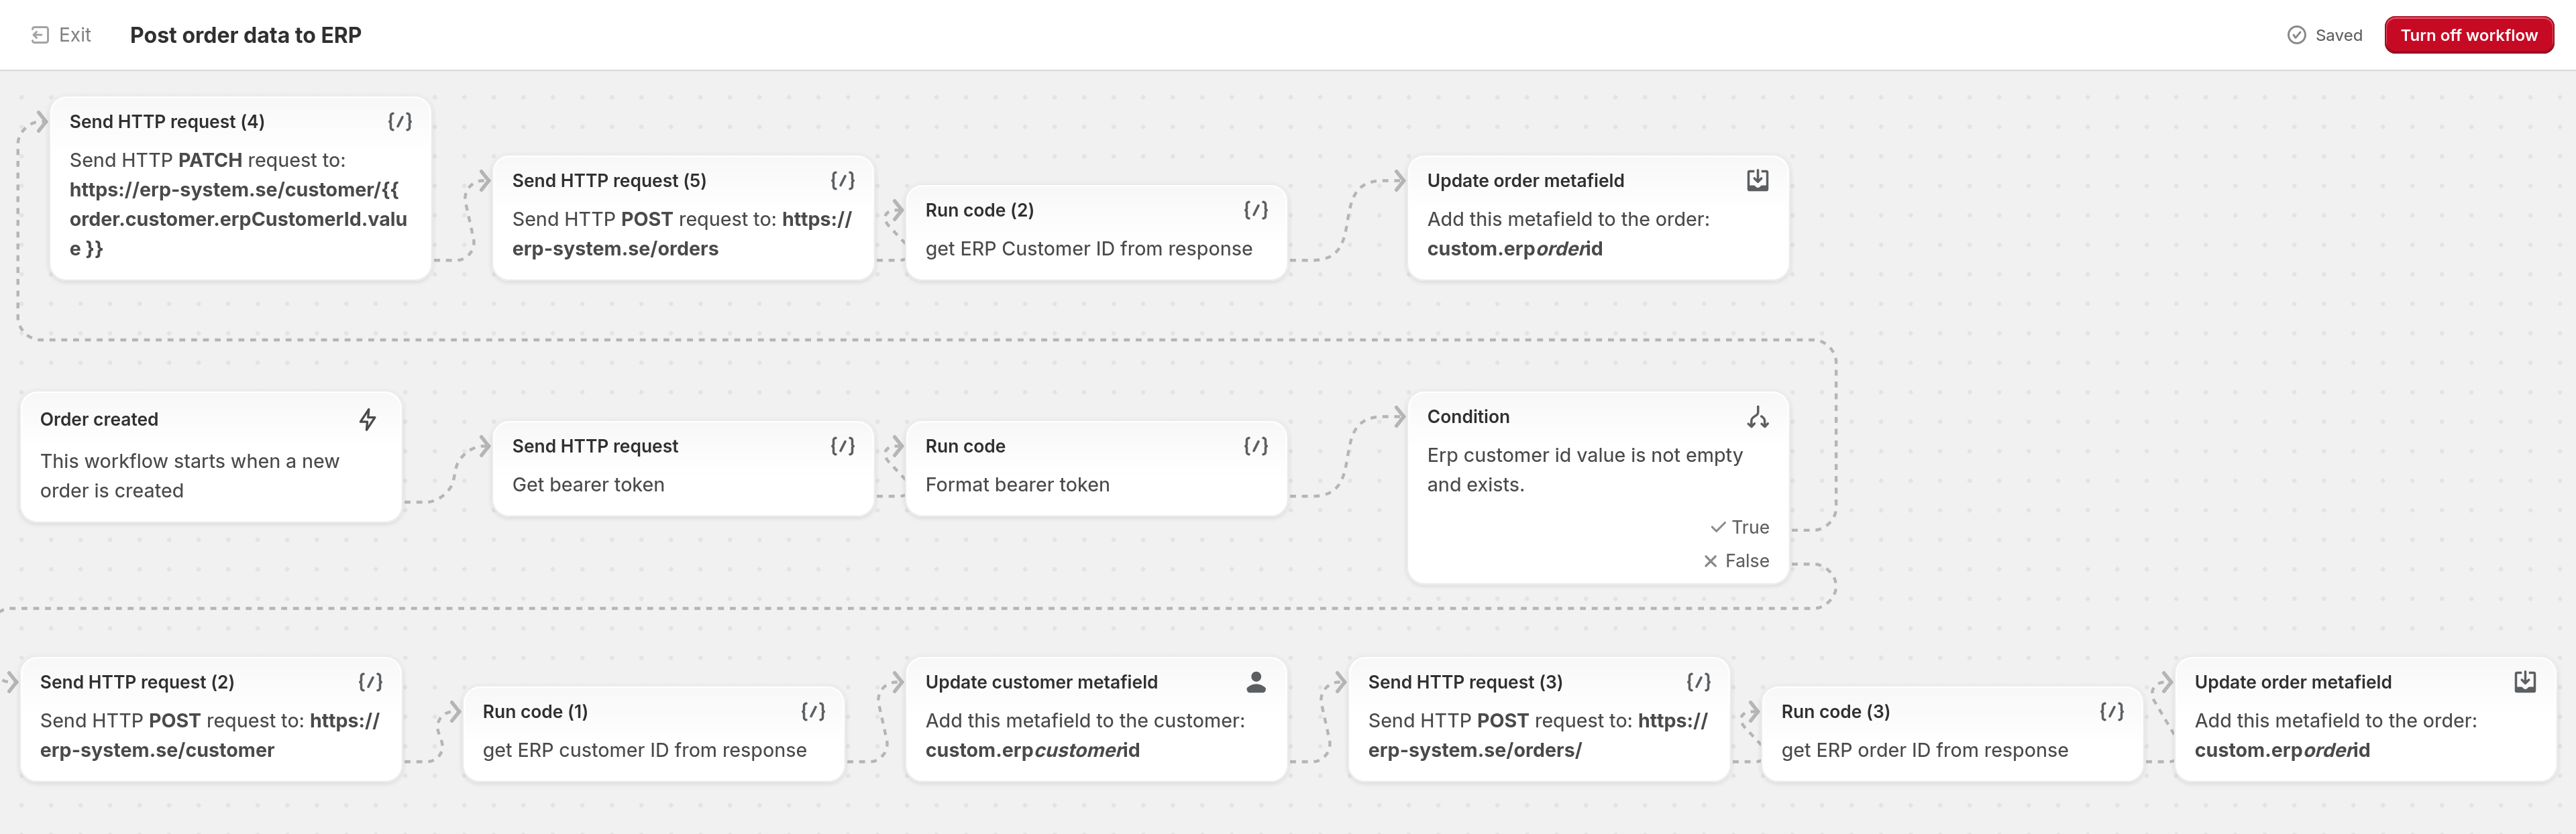Image resolution: width=2576 pixels, height=834 pixels.
Task: Click the branch icon on the Condition card
Action: pos(1758,416)
